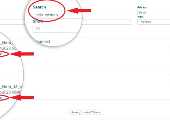Click the Showing 1 - 24 of 2 items button
The height and width of the screenshot is (127, 170).
tap(85, 112)
